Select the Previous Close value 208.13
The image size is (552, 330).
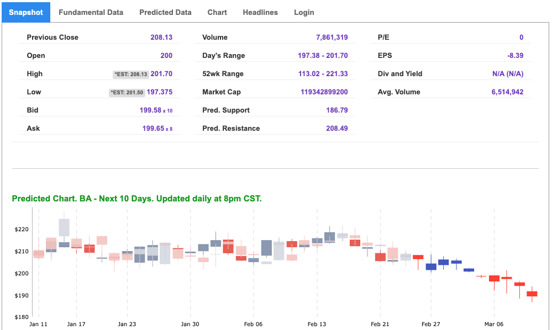tap(161, 38)
